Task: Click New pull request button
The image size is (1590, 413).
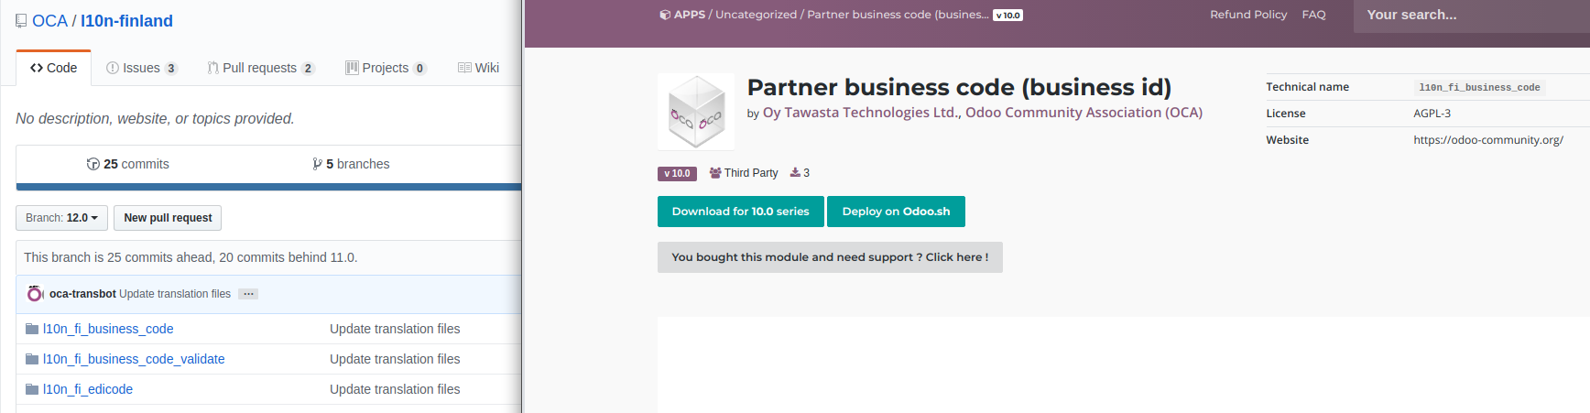Action: 168,218
